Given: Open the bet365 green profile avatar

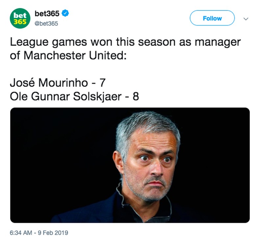Looking at the screenshot, I should (20, 18).
